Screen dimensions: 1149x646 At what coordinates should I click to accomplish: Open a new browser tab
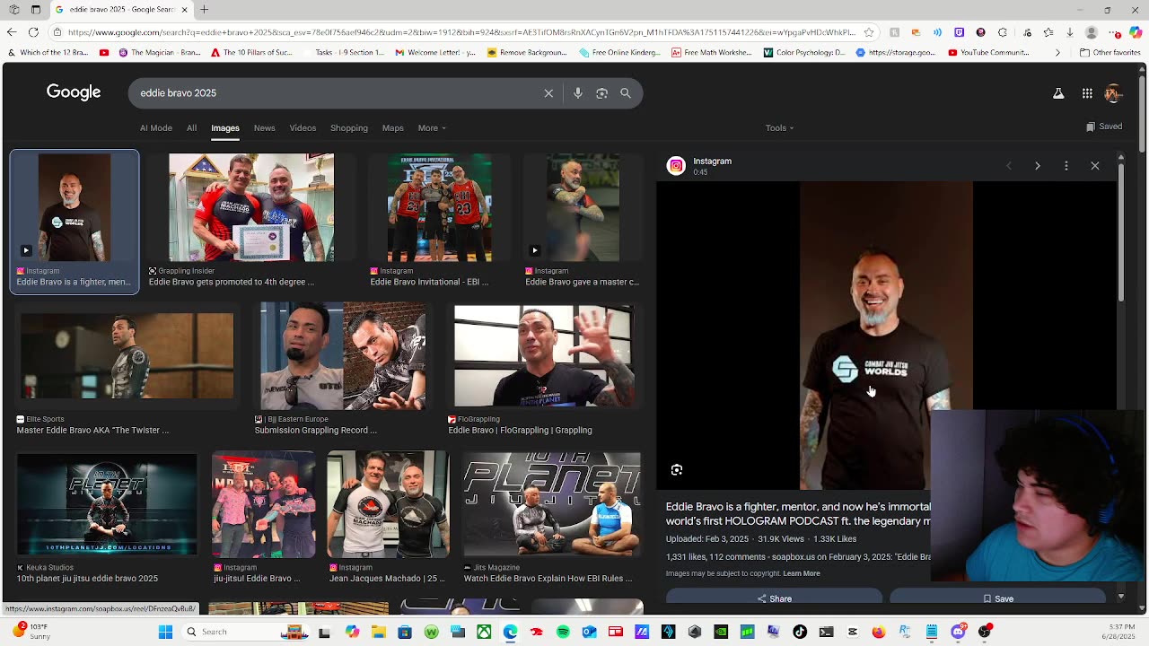204,10
